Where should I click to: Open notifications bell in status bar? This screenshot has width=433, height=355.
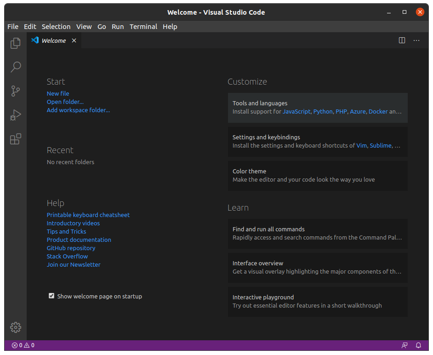[x=419, y=345]
